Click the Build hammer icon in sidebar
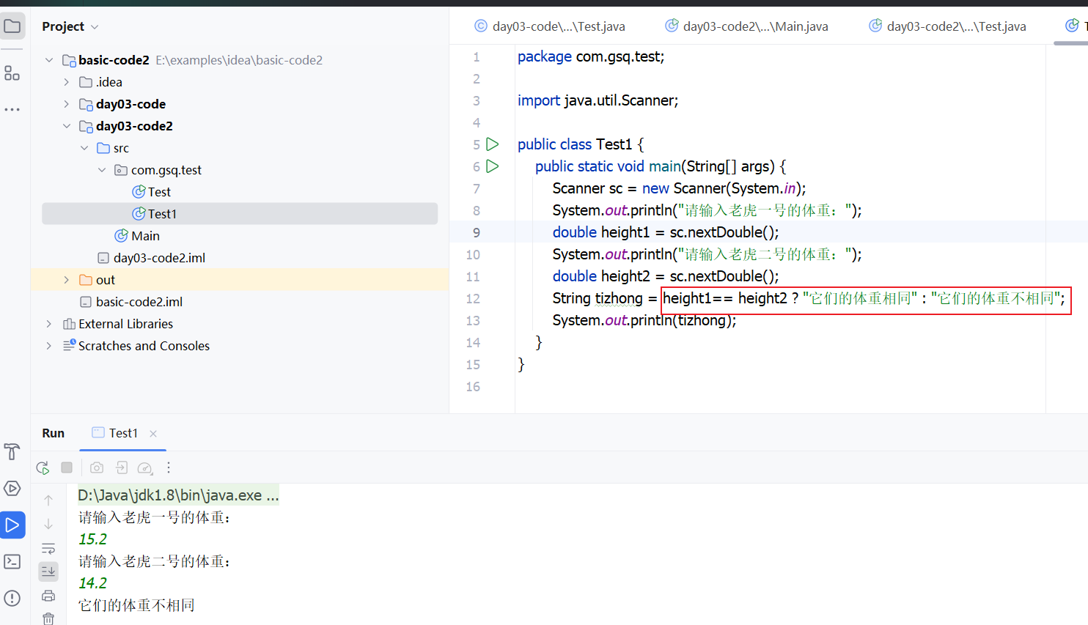Screen dimensions: 1088x625 click(x=12, y=451)
